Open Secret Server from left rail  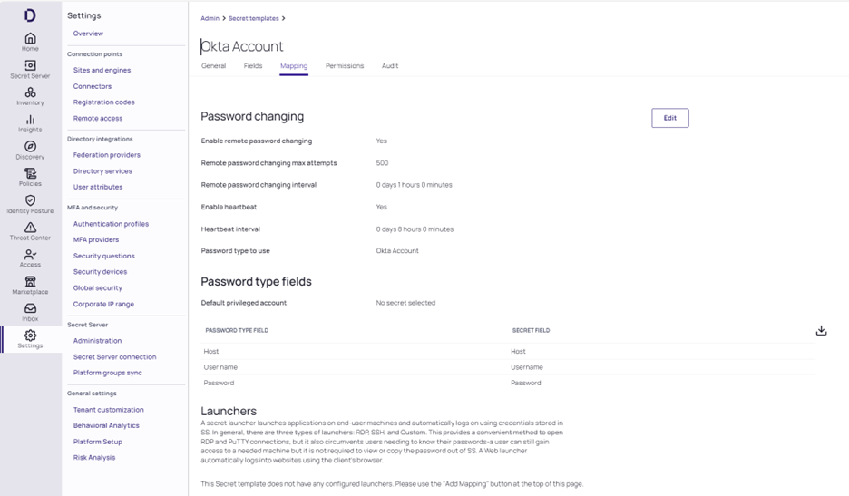point(30,66)
